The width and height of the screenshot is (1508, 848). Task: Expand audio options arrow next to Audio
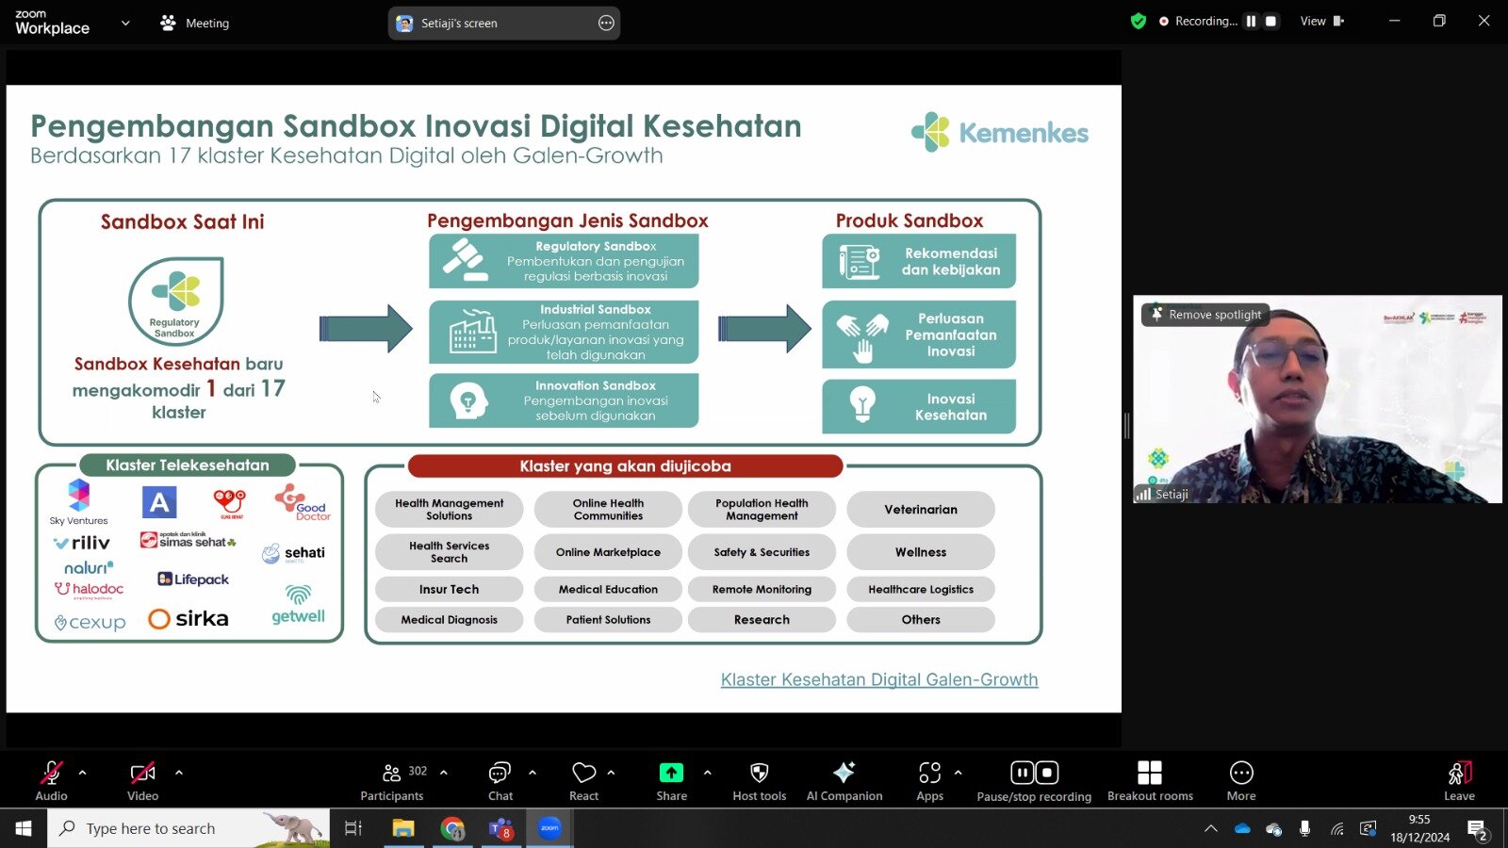point(83,773)
